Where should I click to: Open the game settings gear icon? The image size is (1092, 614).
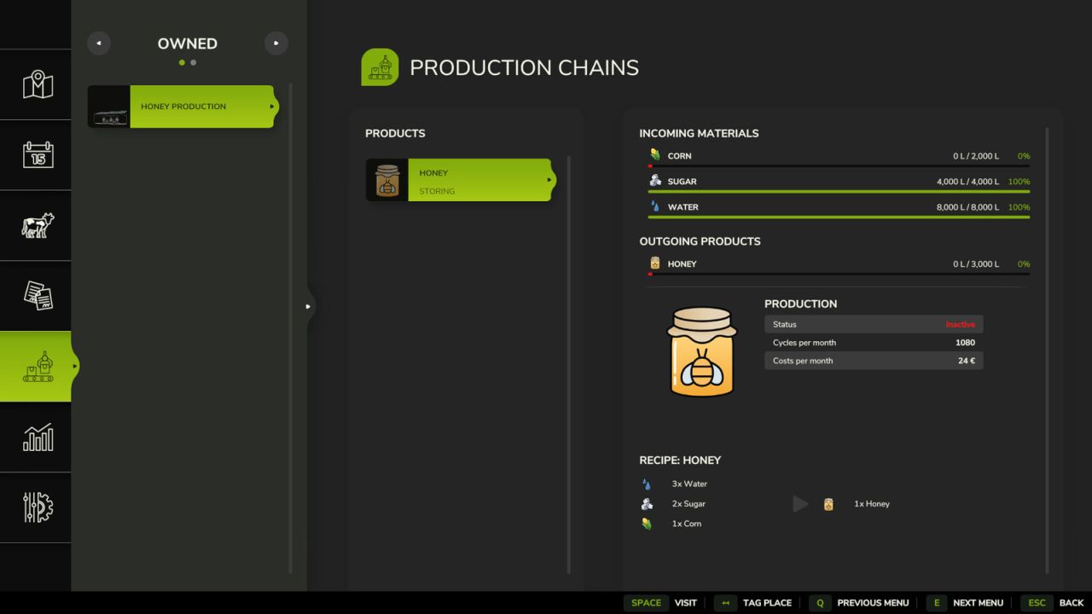pyautogui.click(x=38, y=507)
